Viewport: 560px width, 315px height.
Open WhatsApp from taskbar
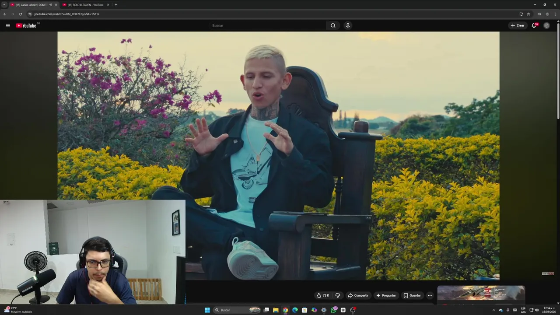(x=333, y=310)
